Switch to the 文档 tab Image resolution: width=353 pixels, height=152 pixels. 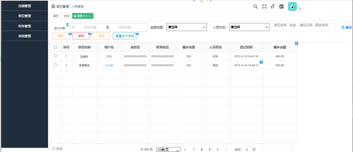pyautogui.click(x=66, y=16)
